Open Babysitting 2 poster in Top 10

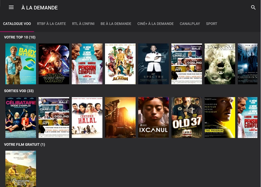(x=21, y=64)
